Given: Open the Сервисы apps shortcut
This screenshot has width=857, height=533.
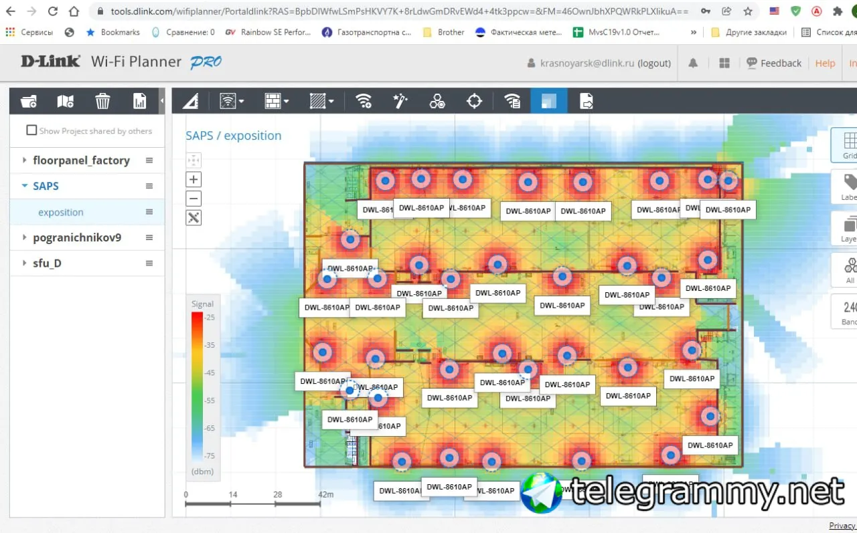Looking at the screenshot, I should (29, 32).
